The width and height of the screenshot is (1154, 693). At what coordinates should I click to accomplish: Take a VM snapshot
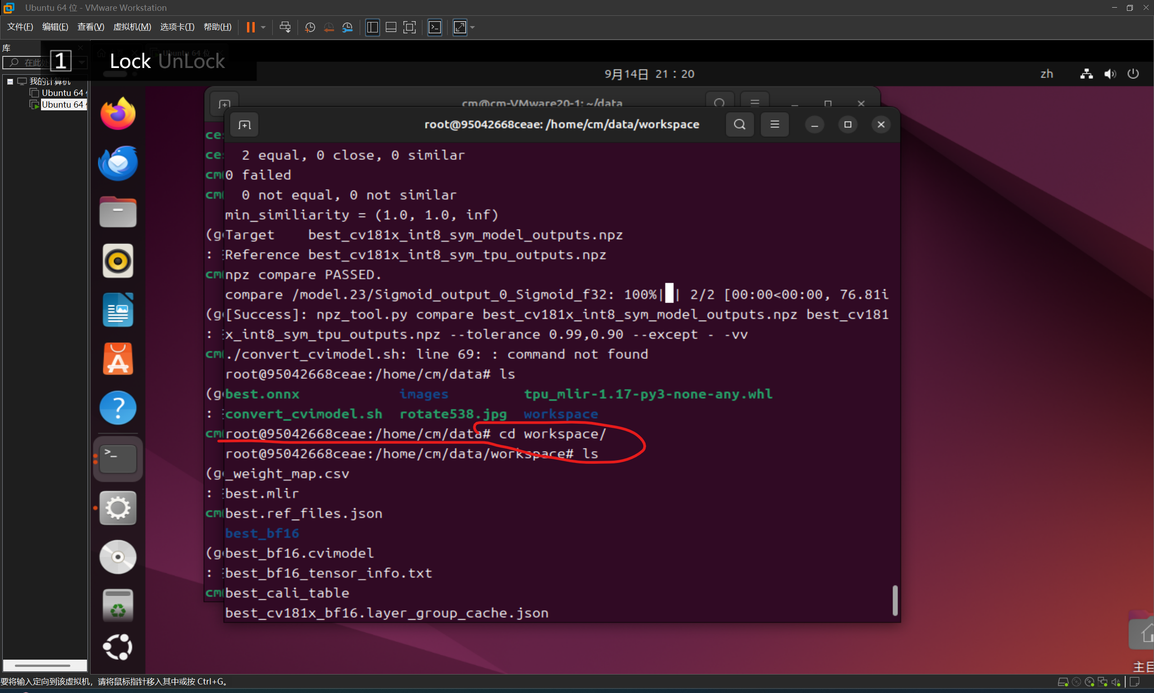coord(309,27)
